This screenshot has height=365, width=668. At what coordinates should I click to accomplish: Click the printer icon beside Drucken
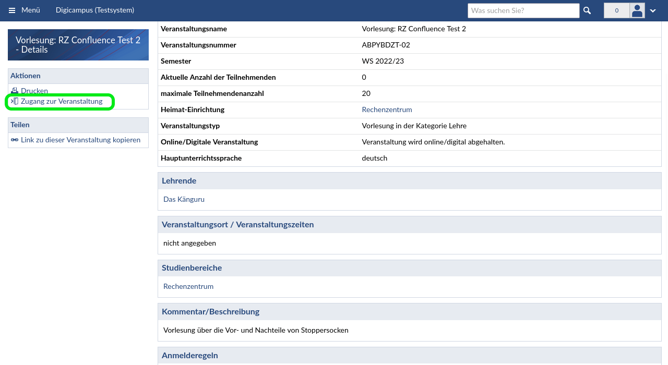(15, 91)
